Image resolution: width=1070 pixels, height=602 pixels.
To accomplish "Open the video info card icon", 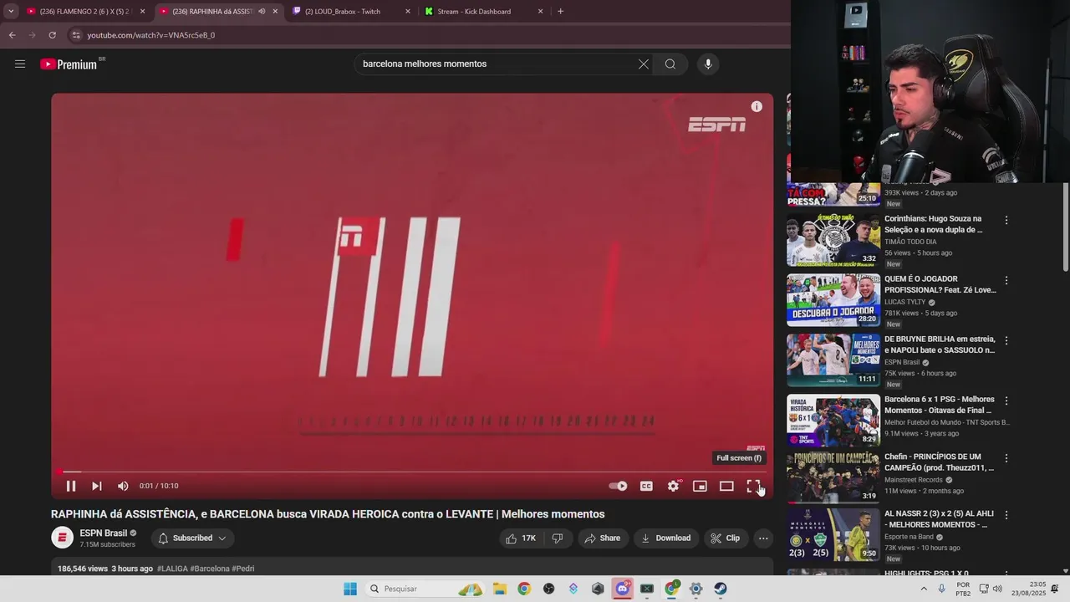I will click(757, 106).
